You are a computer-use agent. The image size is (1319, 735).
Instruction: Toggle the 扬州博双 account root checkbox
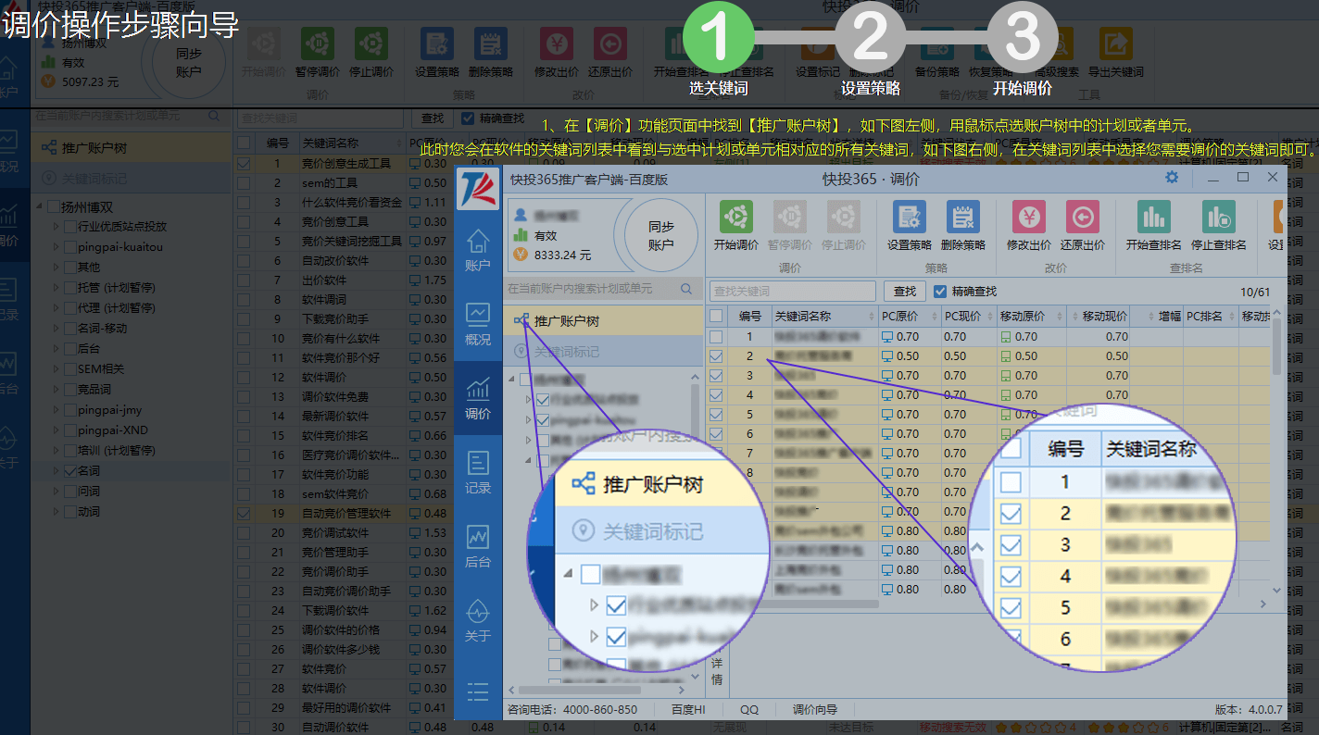(54, 207)
